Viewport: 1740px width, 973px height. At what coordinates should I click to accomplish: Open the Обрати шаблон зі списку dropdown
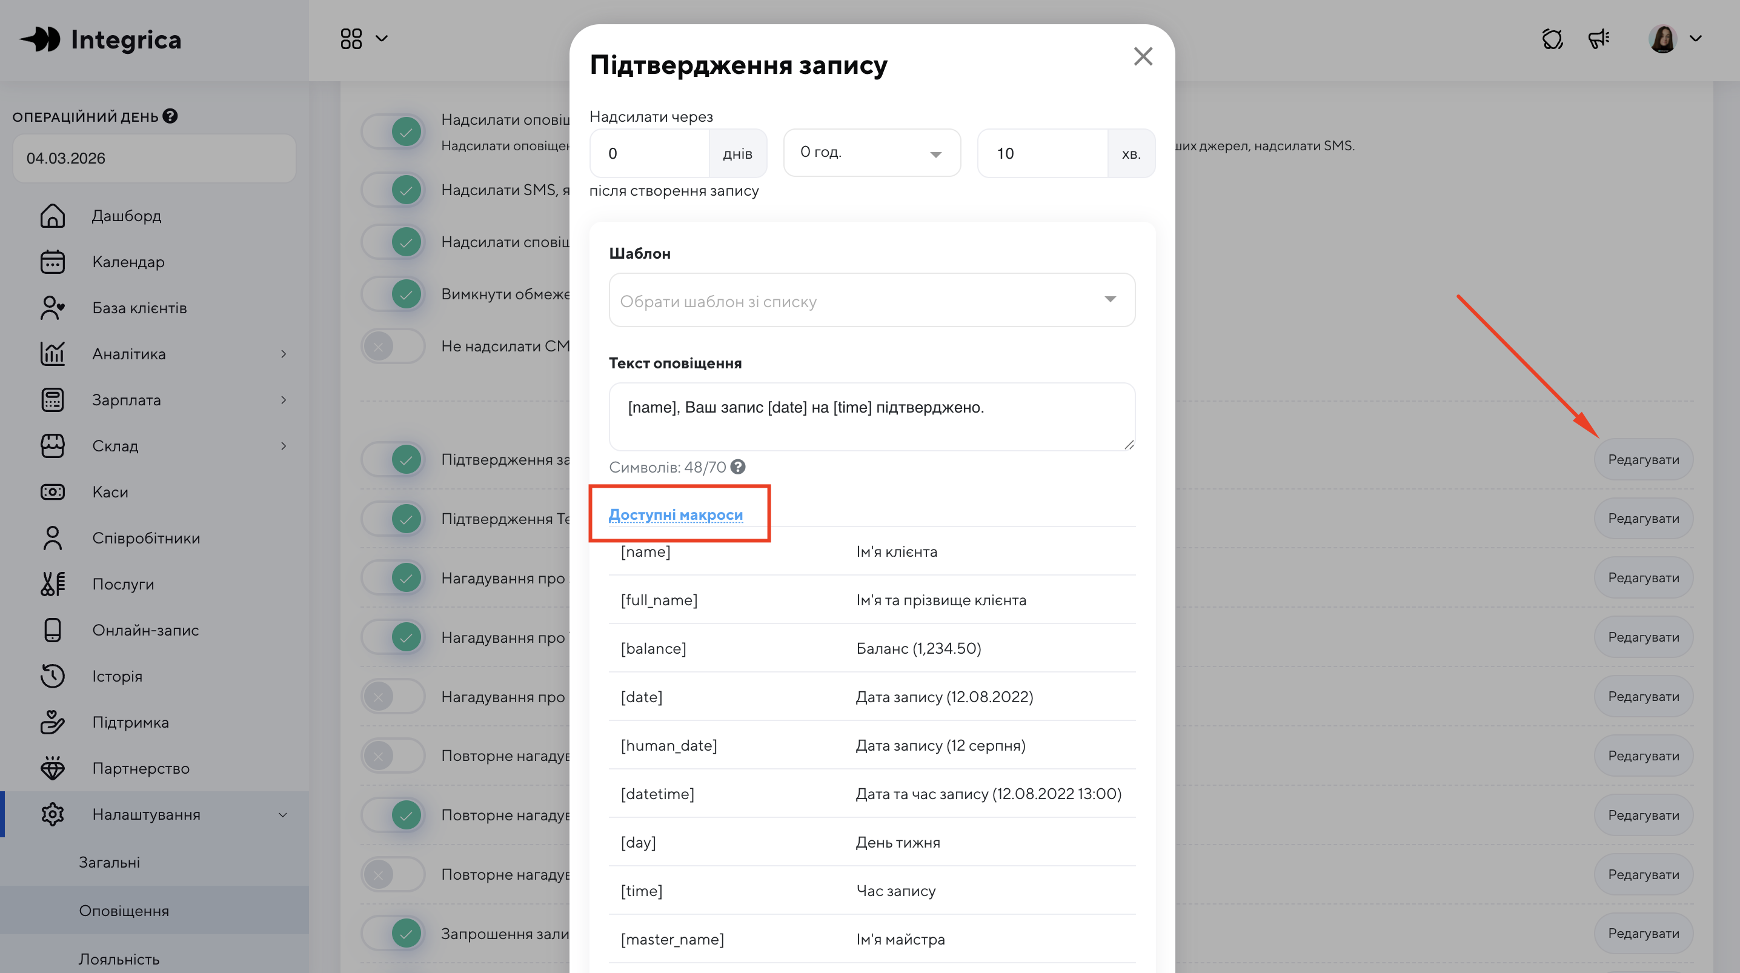tap(871, 300)
